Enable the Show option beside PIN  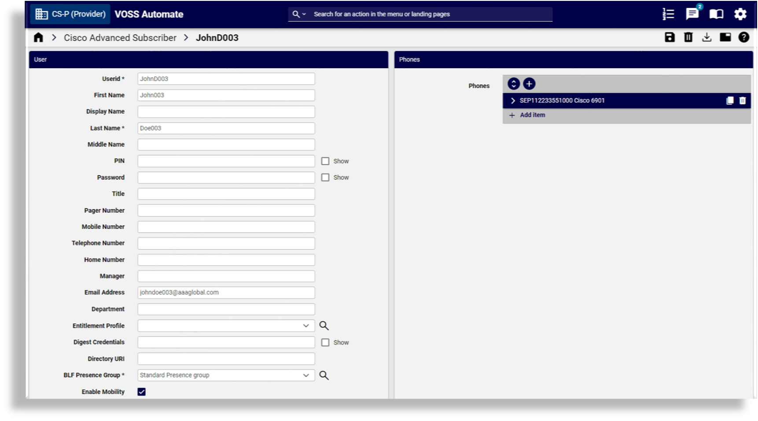(x=326, y=161)
